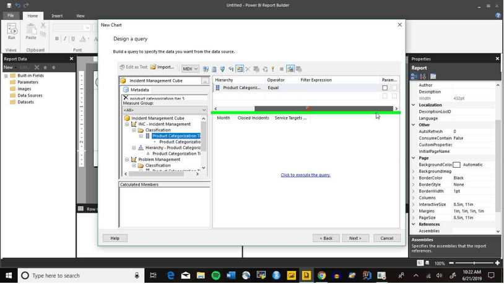The height and width of the screenshot is (284, 504).
Task: Open the Query Parameters toolbar icon
Action: tap(256, 69)
